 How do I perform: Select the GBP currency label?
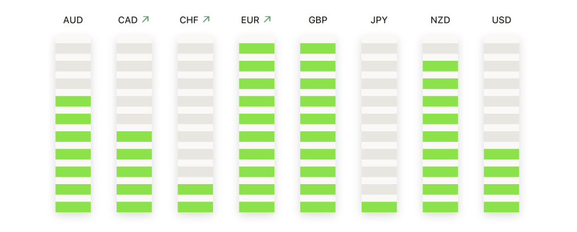pyautogui.click(x=318, y=20)
